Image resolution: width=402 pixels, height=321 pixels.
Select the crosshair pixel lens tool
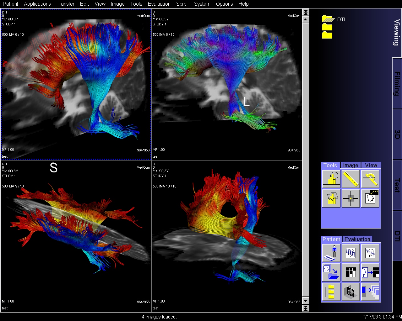[x=350, y=198]
